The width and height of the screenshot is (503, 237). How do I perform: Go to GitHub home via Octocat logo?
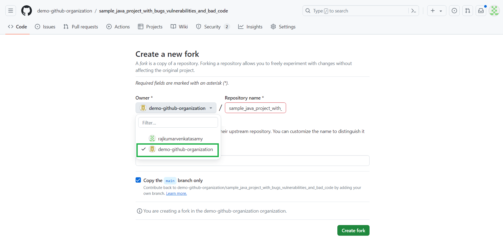tap(27, 11)
